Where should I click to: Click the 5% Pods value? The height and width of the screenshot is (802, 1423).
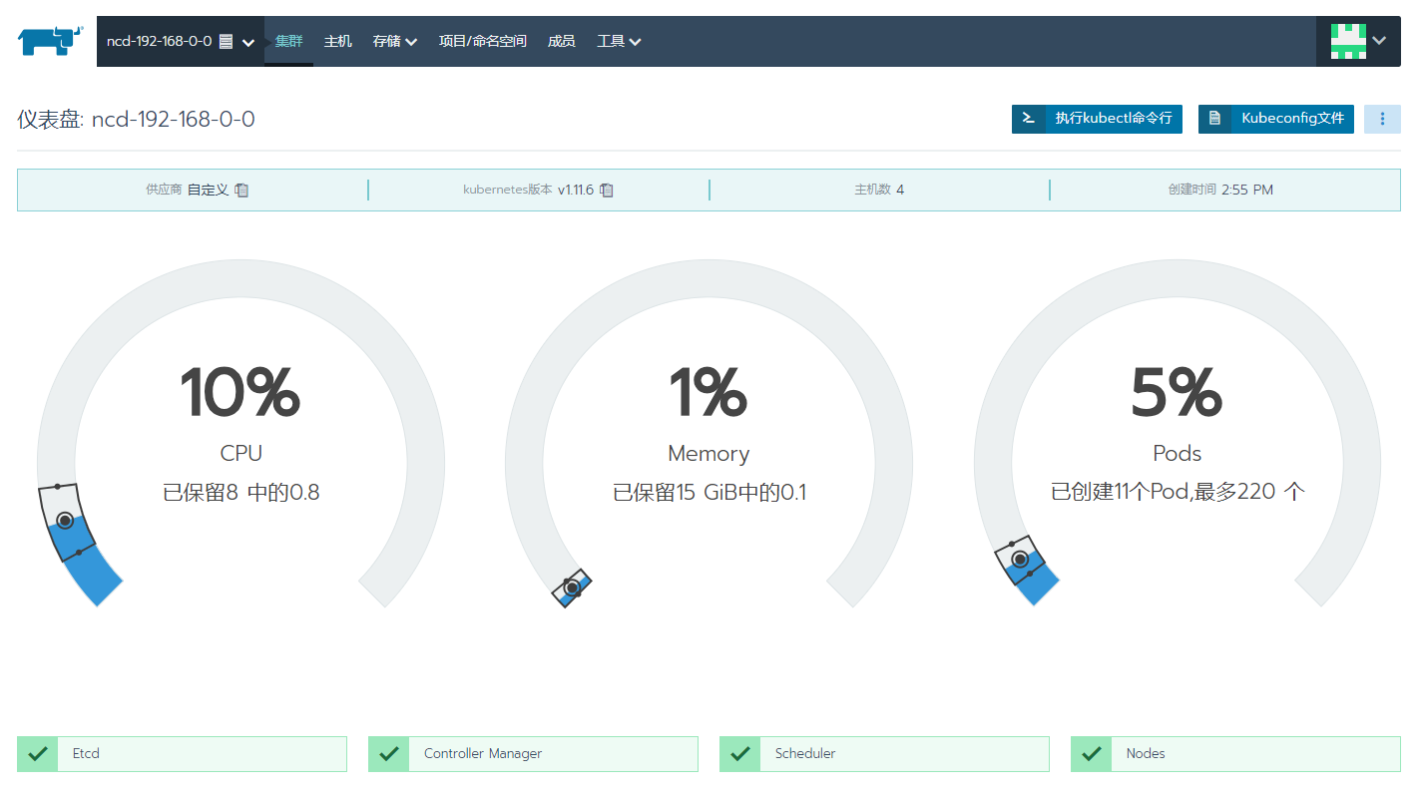(x=1177, y=393)
